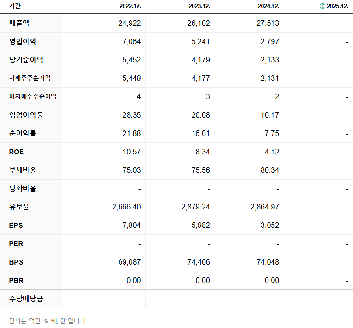The height and width of the screenshot is (328, 353).
Task: Select BPS value 74,048
Action: click(x=268, y=262)
